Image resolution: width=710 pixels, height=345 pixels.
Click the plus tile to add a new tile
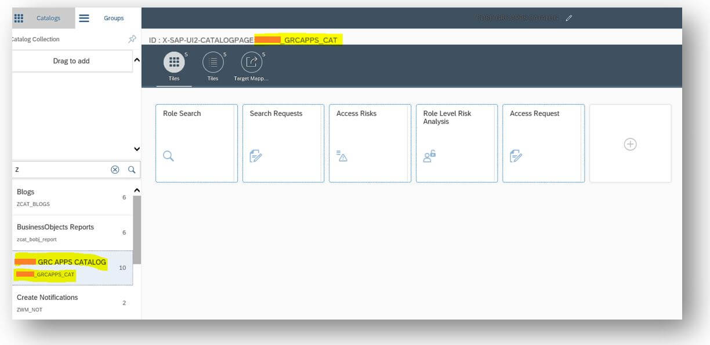(630, 144)
